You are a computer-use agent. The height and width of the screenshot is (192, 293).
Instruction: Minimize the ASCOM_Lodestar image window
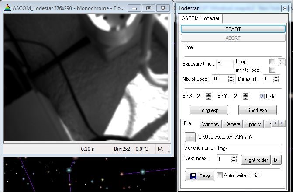pyautogui.click(x=135, y=8)
